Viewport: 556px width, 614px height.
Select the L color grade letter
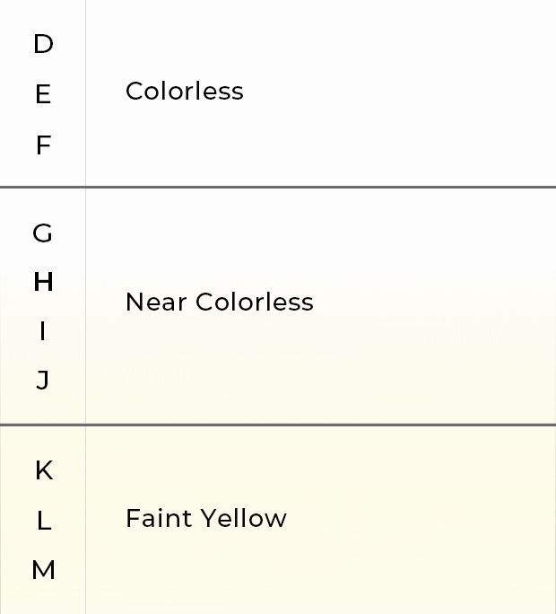(44, 522)
